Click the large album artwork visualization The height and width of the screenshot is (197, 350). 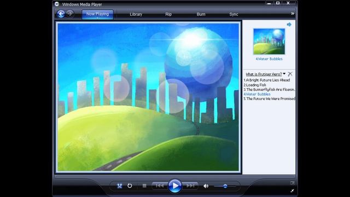click(x=148, y=97)
